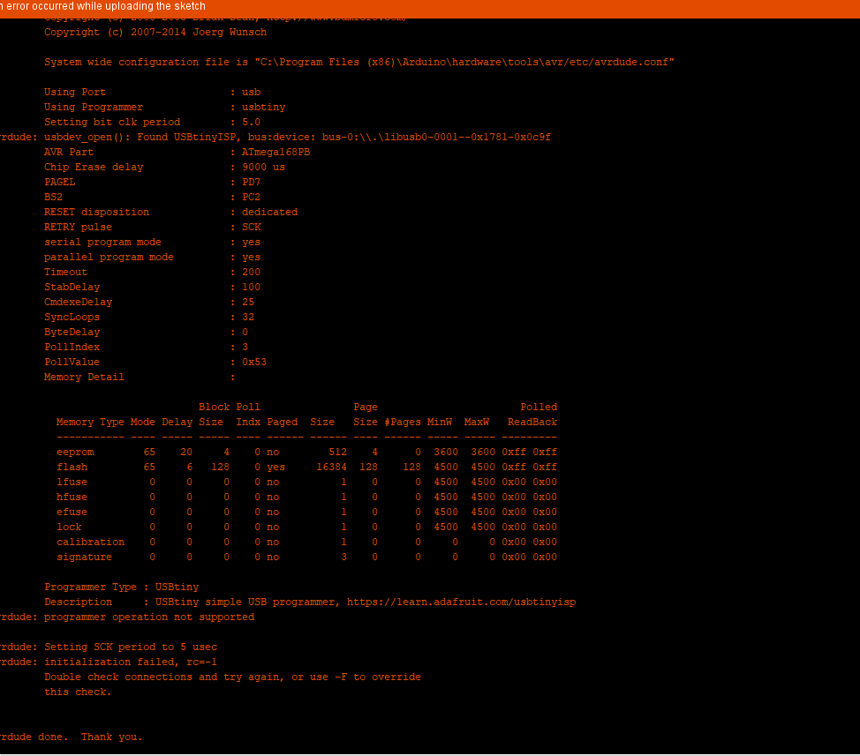
Task: Click the flash memory row
Action: [x=306, y=468]
